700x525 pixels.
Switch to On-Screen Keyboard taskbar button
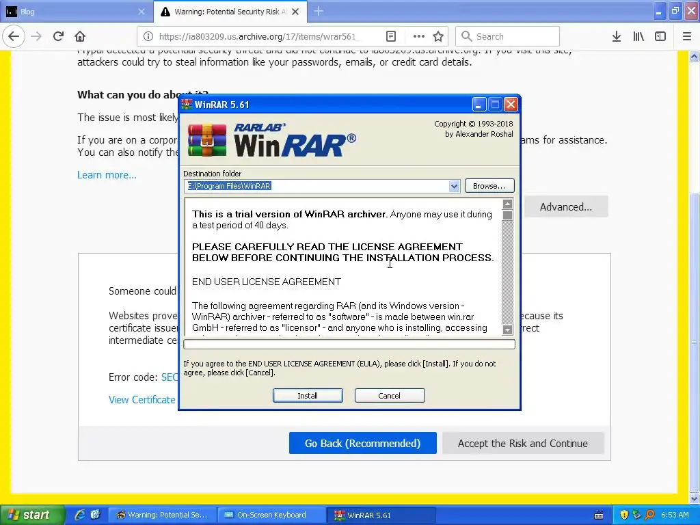271,515
